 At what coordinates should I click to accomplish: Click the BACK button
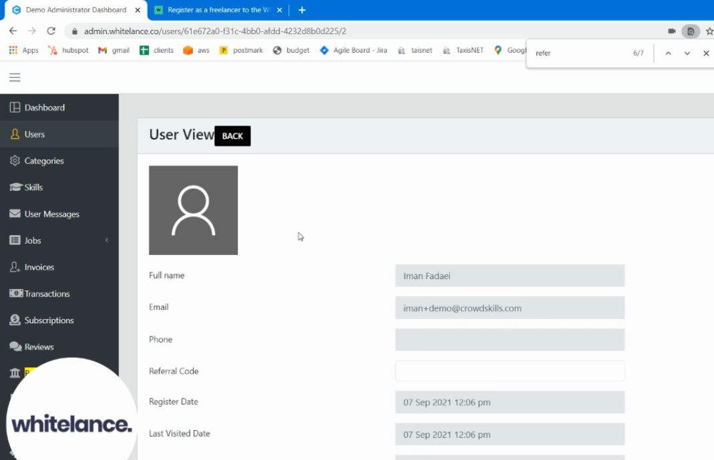point(232,136)
